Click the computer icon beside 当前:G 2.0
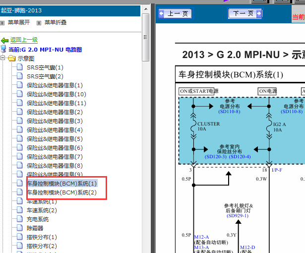Viewport: 305px width, 253px height. point(3,49)
